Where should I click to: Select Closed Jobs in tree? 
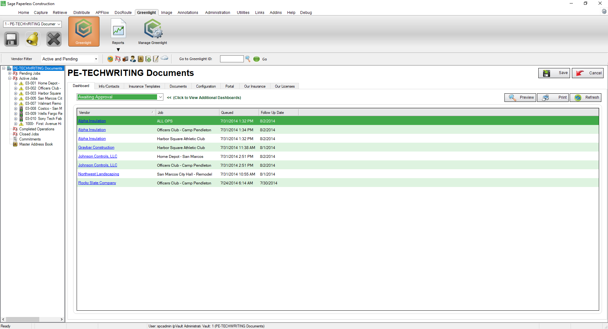coord(29,134)
